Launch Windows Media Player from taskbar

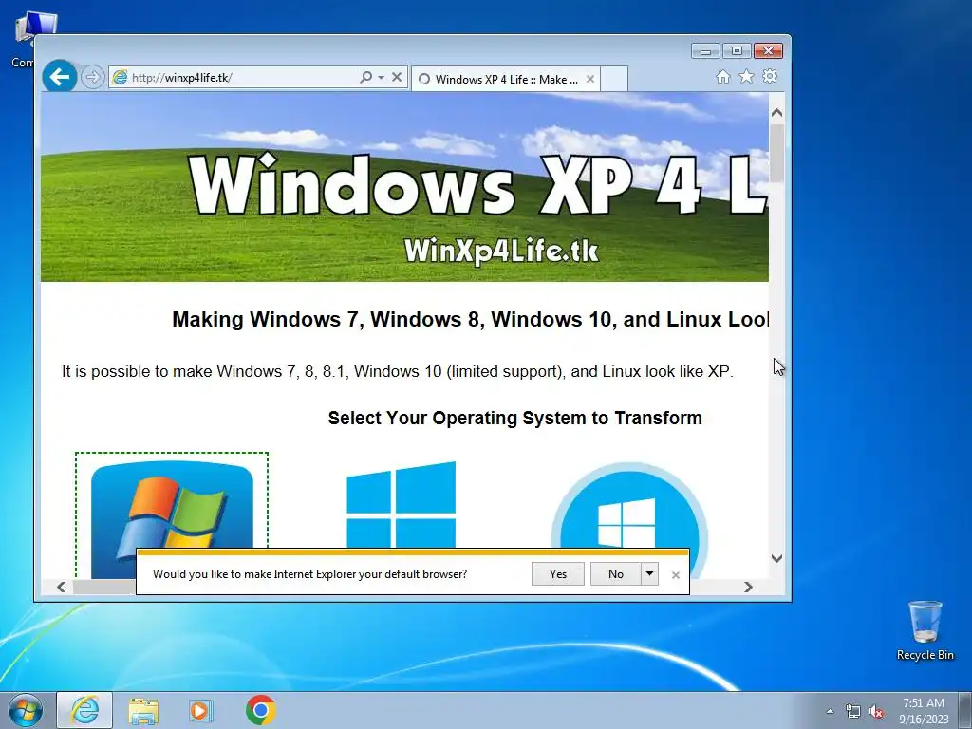pyautogui.click(x=201, y=710)
